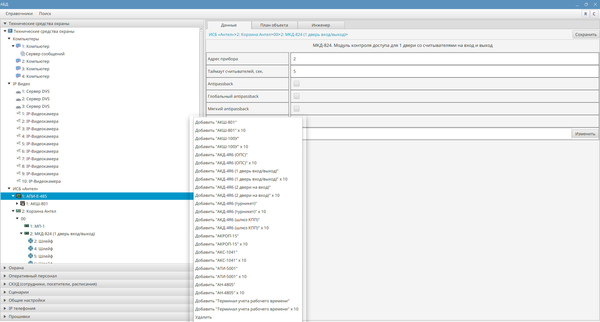Select the 2: Шлейф loop icon
600x322 pixels.
pos(31,241)
